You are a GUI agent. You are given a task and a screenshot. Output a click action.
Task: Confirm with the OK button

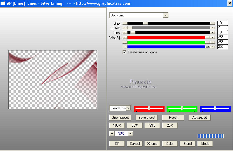coord(117,144)
